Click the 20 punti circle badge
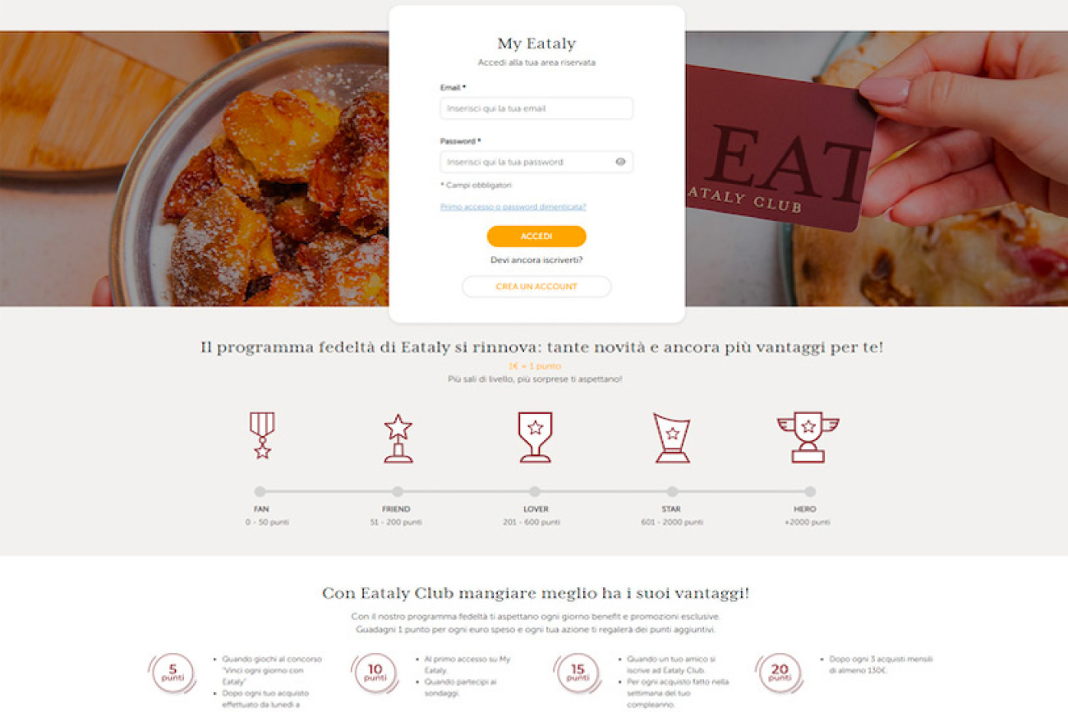The image size is (1068, 712). click(779, 673)
